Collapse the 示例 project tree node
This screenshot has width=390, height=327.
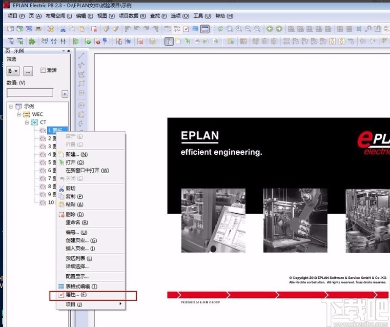(11, 107)
